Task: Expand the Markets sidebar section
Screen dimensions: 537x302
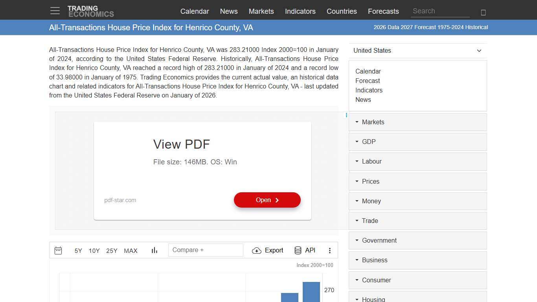Action: point(417,122)
